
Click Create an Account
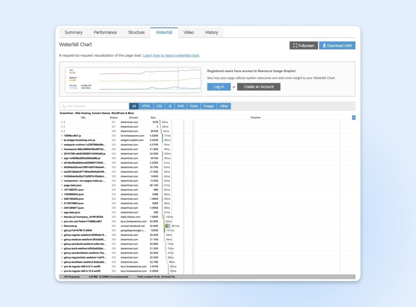(x=259, y=87)
